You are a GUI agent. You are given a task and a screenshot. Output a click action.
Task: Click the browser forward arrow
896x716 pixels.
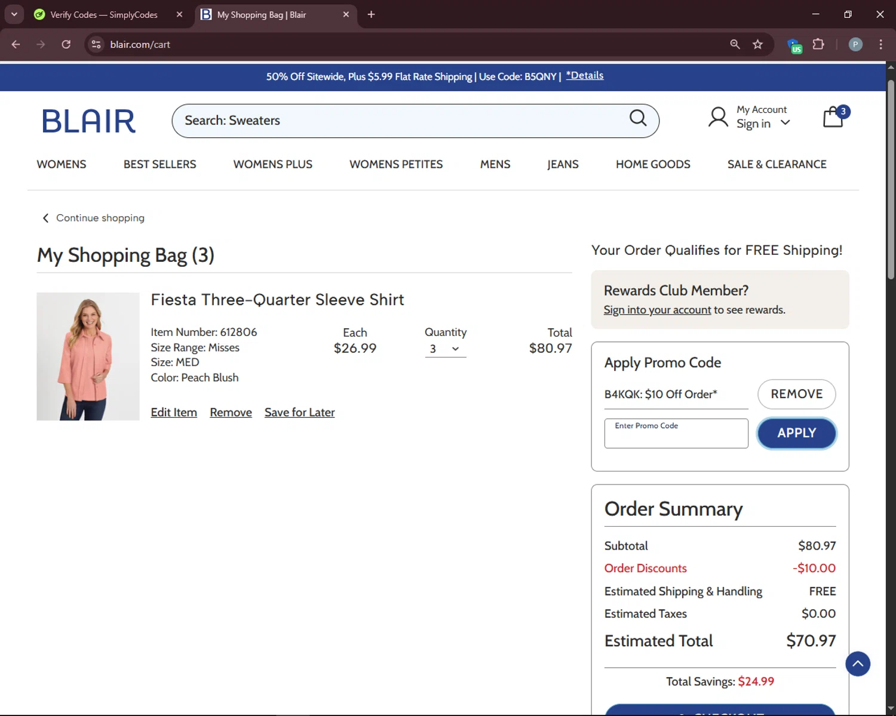click(41, 44)
